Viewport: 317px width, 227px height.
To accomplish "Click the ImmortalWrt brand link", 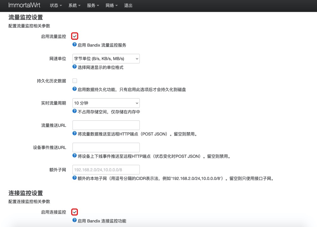I will pyautogui.click(x=24, y=6).
